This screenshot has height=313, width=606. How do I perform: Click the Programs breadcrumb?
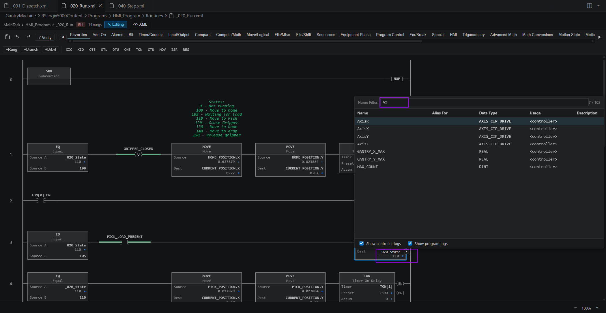click(x=98, y=16)
